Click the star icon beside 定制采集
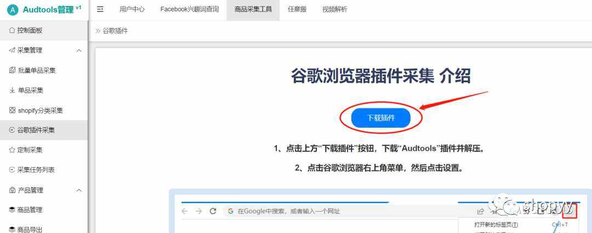The height and width of the screenshot is (233, 592). [12, 150]
